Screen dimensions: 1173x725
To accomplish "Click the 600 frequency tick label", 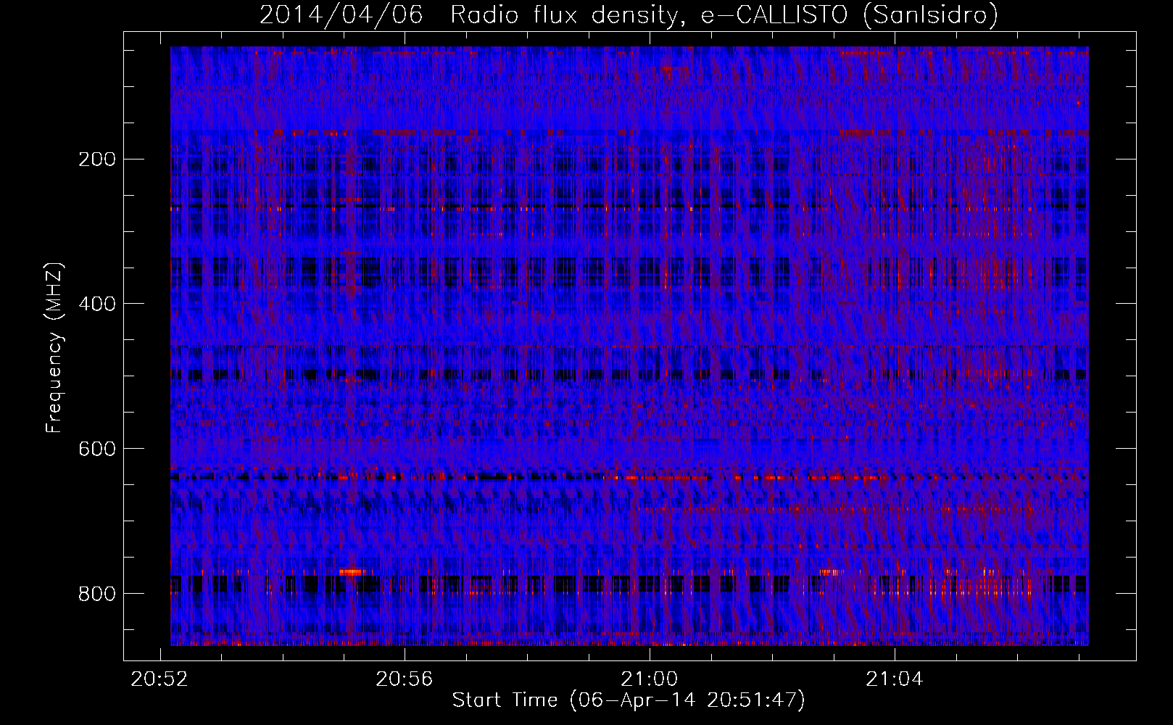I will coord(96,449).
